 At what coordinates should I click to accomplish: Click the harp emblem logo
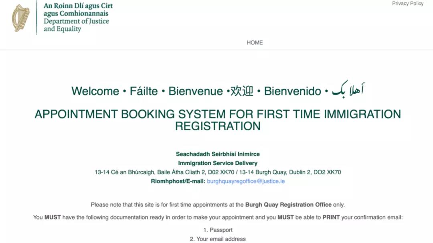(21, 18)
